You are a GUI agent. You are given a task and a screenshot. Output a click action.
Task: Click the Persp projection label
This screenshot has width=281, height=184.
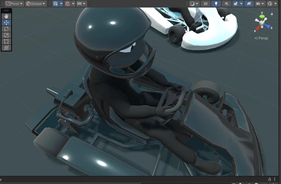261,38
